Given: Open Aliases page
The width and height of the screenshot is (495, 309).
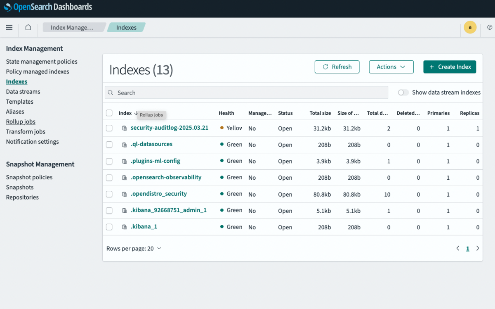Looking at the screenshot, I should 15,112.
